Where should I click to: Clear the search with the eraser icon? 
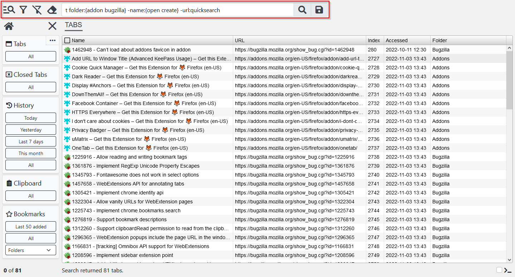coord(52,10)
